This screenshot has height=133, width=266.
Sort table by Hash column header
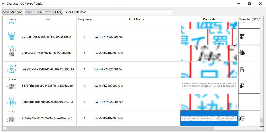click(49, 19)
